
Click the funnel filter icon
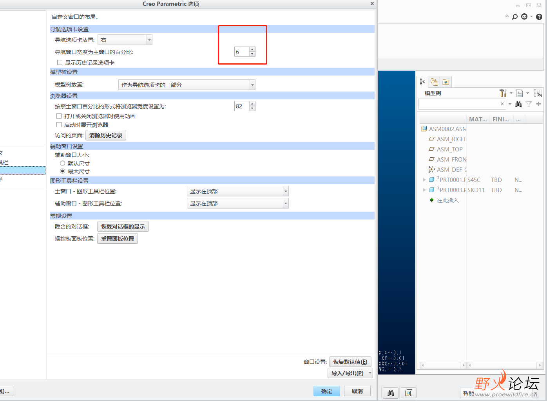coord(529,104)
